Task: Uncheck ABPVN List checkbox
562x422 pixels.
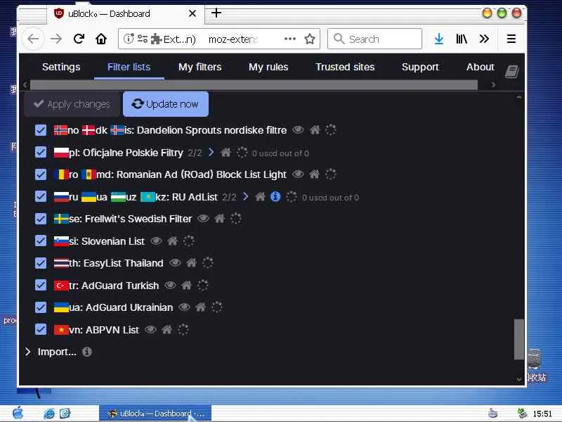Action: [x=41, y=329]
